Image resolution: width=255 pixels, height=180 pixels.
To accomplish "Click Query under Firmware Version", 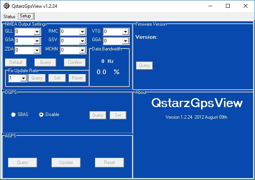I will [x=144, y=66].
